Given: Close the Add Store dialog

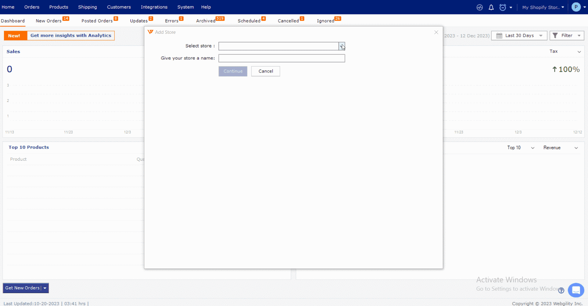Looking at the screenshot, I should point(436,32).
